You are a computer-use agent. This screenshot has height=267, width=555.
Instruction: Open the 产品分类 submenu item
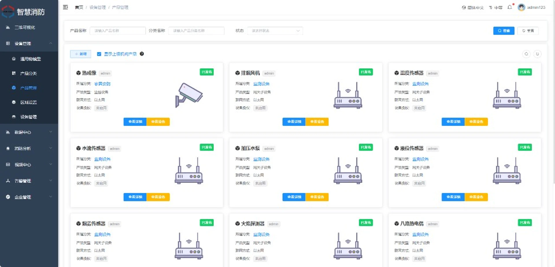[29, 73]
